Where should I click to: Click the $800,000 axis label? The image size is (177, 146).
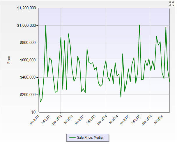click(28, 43)
